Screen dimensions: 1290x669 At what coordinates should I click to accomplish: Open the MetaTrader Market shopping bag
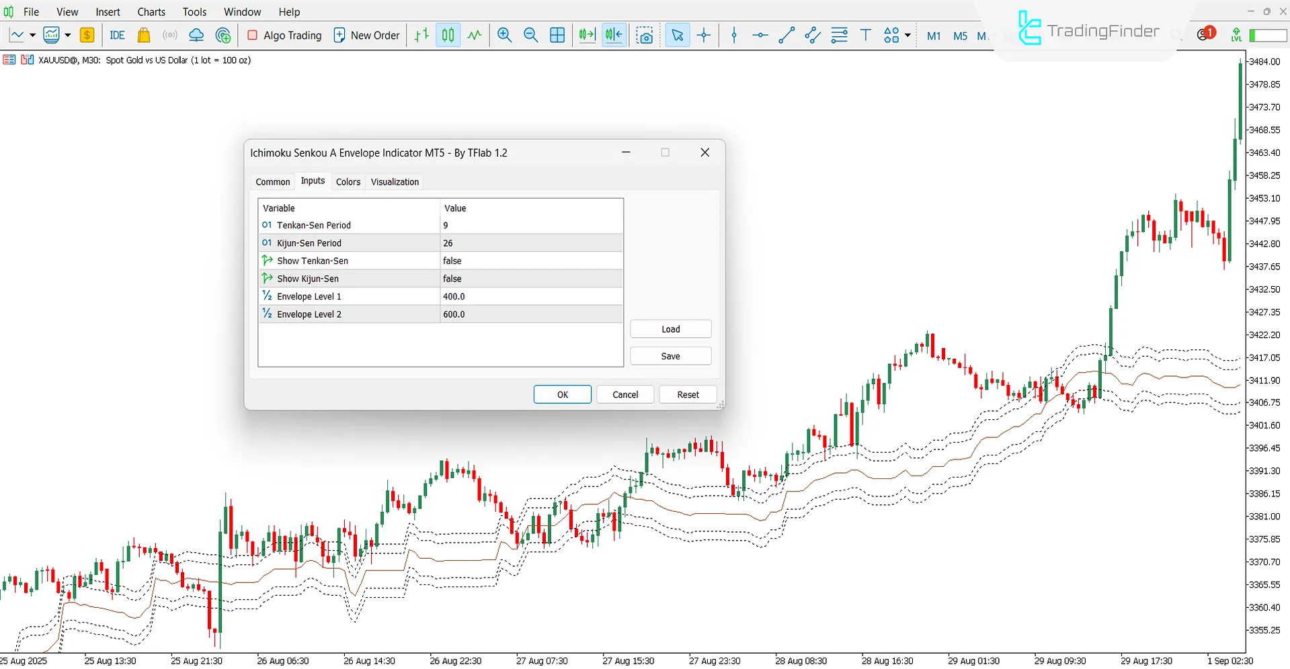pyautogui.click(x=143, y=35)
